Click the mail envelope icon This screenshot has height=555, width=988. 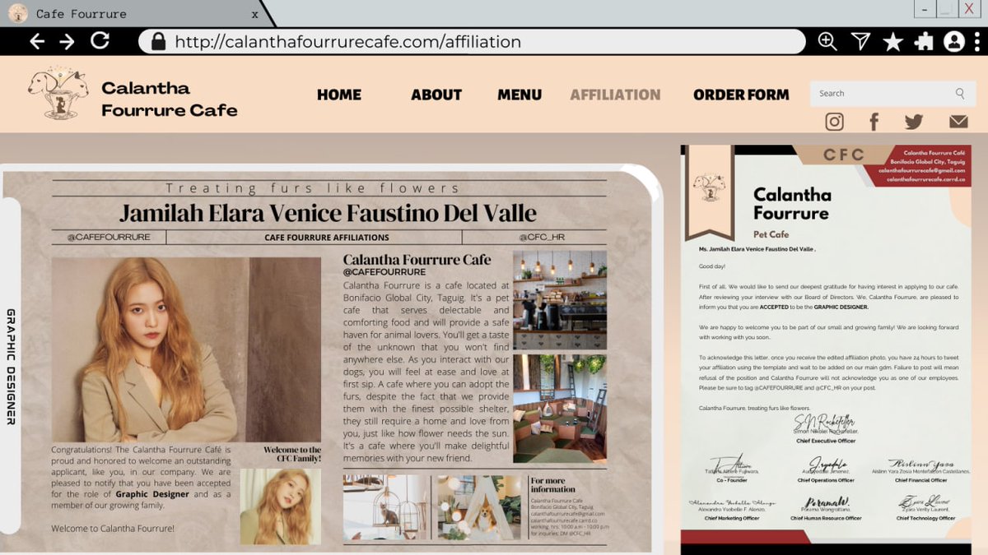click(958, 122)
